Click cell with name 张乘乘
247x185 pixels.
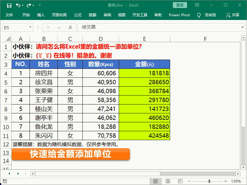[44, 91]
